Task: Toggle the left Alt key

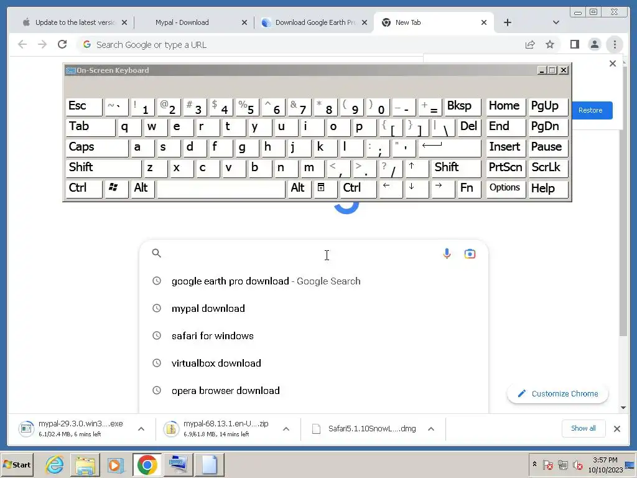Action: pyautogui.click(x=143, y=189)
